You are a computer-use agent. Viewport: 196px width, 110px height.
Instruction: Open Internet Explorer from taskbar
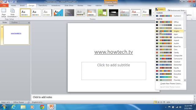point(13,107)
